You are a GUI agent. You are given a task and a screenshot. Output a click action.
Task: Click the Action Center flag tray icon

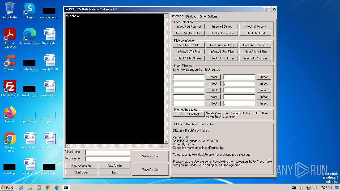314,188
